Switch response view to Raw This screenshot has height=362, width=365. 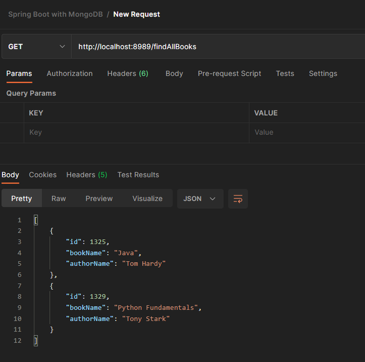click(x=59, y=198)
